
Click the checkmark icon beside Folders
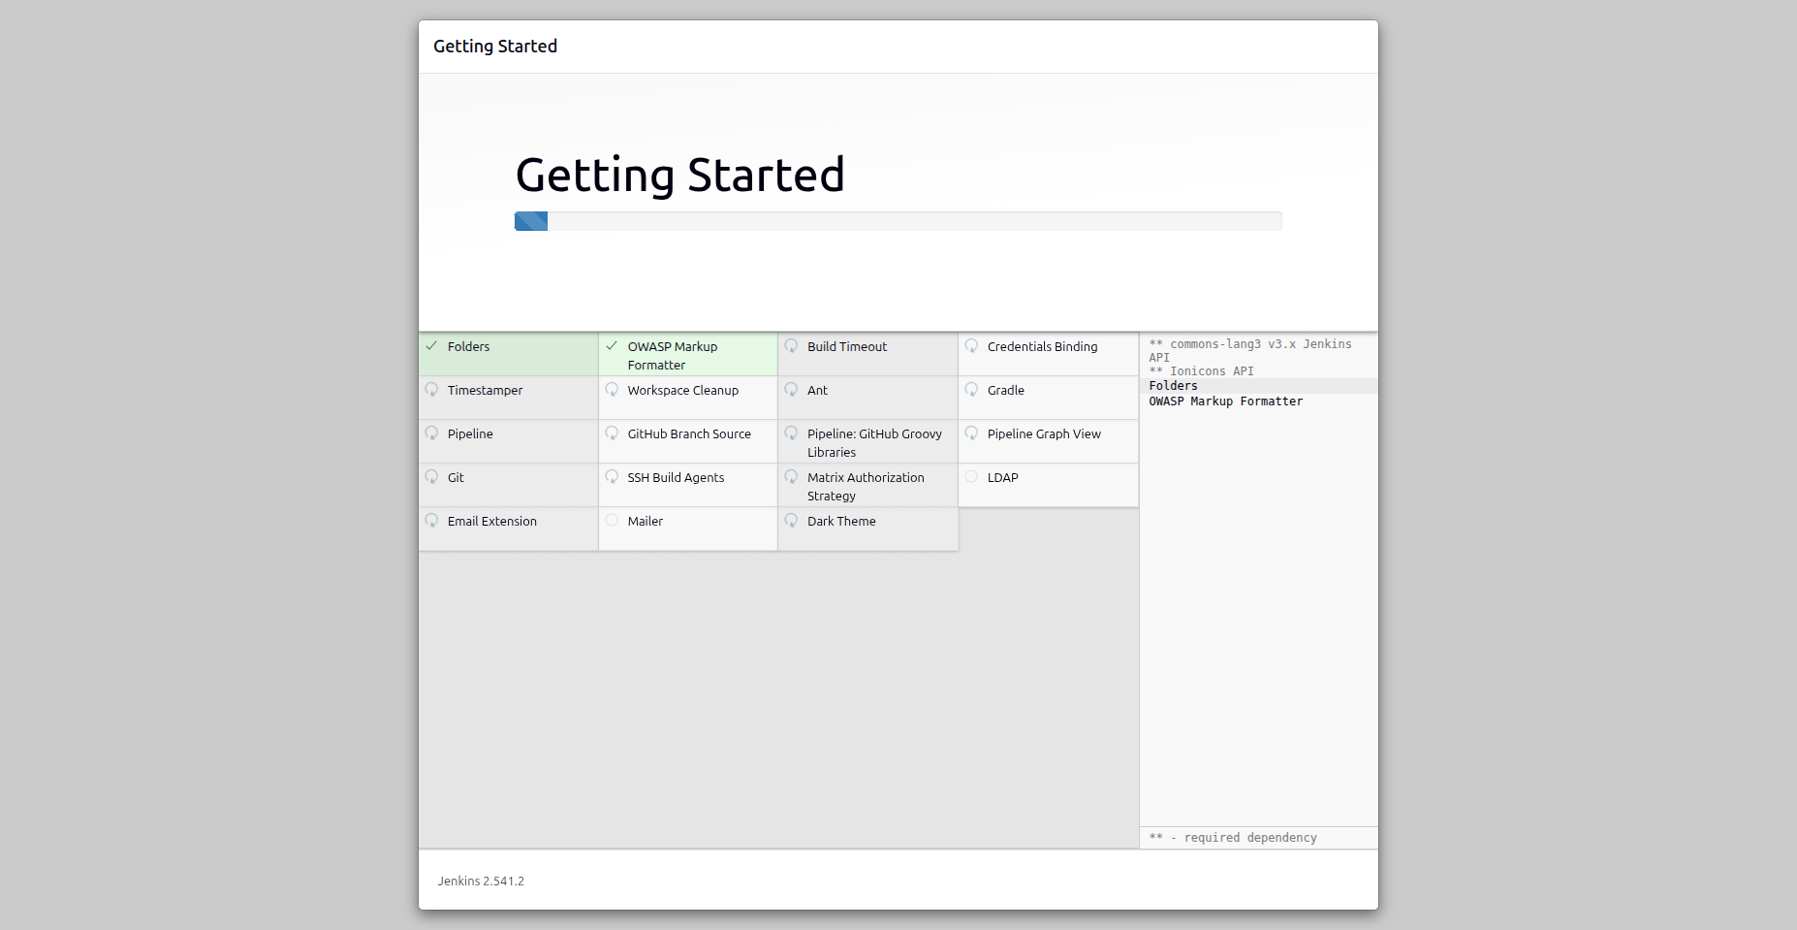click(432, 346)
